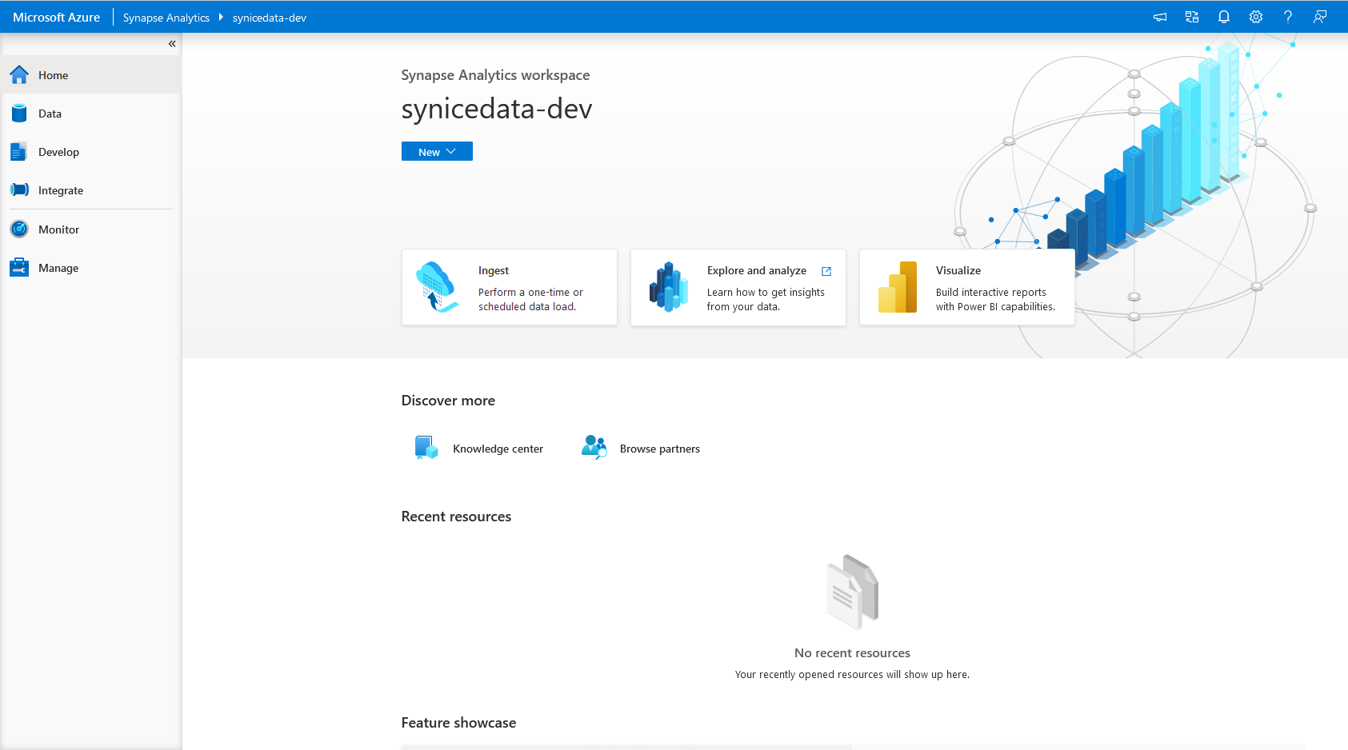Click the Develop document icon

coord(19,152)
